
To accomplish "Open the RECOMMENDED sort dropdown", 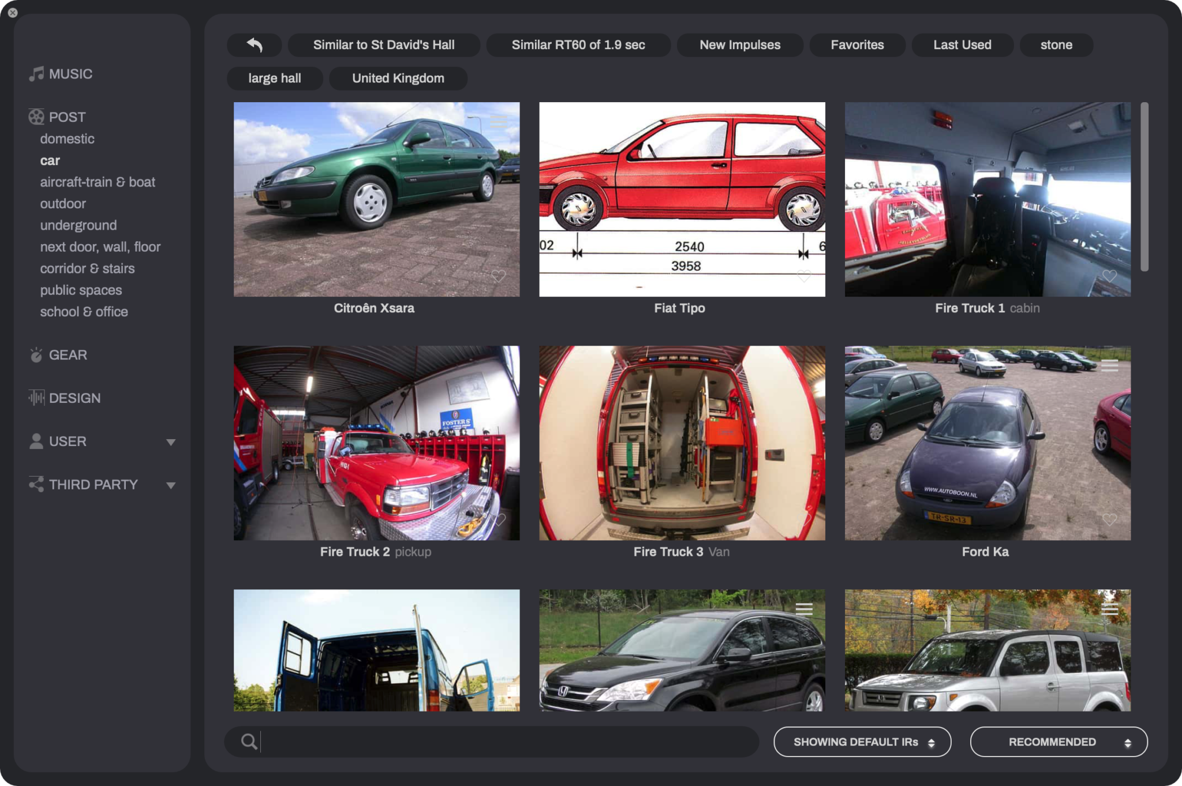I will pos(1058,742).
